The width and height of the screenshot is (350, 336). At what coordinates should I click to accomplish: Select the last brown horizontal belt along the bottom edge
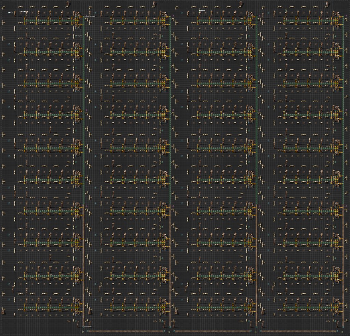click(299, 331)
